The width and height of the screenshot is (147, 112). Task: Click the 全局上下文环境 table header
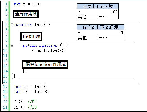tap(98, 6)
